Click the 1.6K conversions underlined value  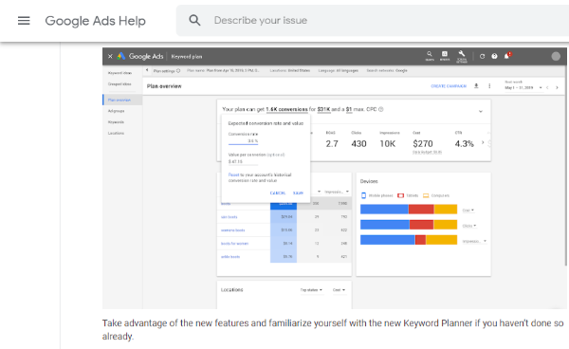pyautogui.click(x=286, y=109)
